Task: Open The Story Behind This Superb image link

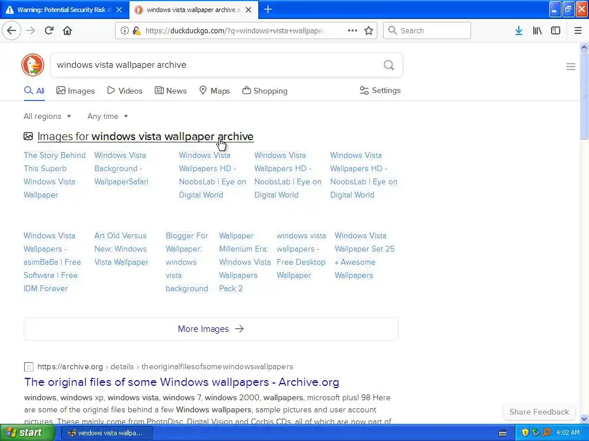Action: pos(55,175)
